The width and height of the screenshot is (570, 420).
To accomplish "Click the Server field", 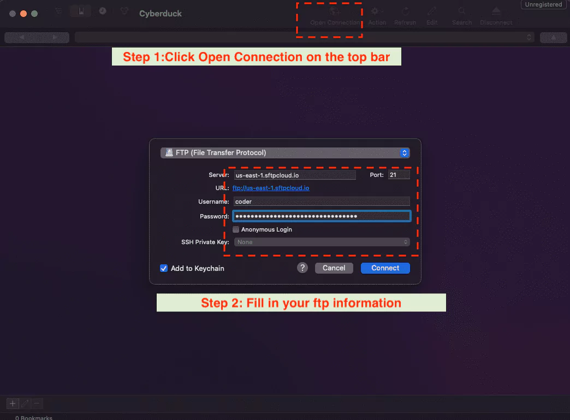I will coord(294,175).
